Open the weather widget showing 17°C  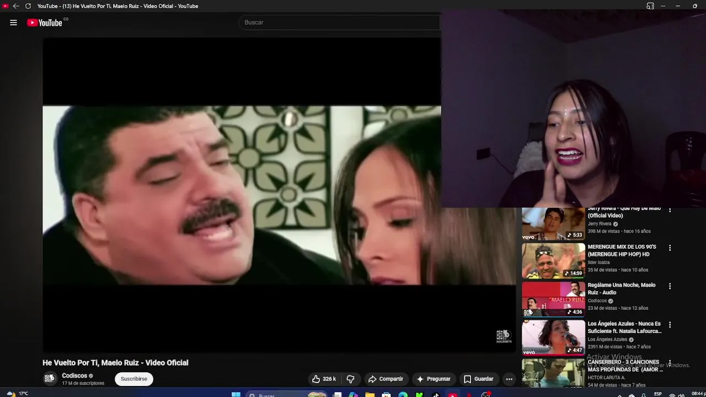pyautogui.click(x=17, y=394)
